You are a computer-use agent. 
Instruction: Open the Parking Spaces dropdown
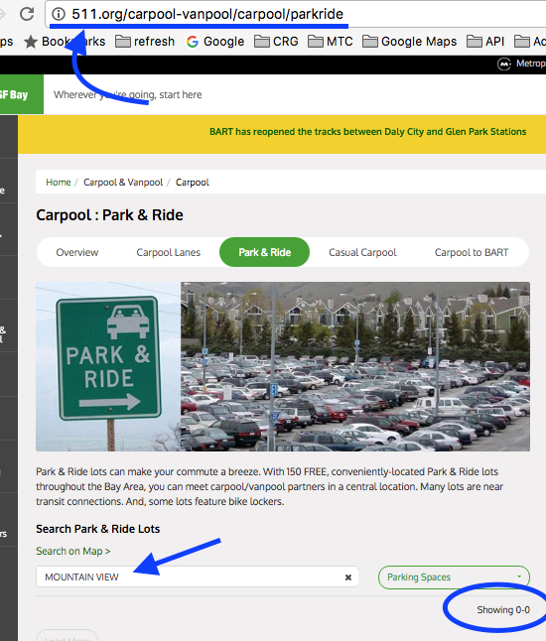point(454,577)
